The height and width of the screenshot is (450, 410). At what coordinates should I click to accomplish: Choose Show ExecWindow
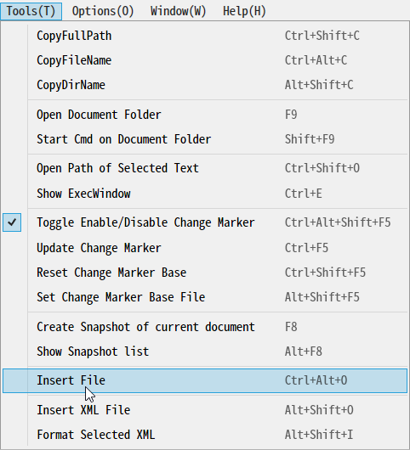205,194
